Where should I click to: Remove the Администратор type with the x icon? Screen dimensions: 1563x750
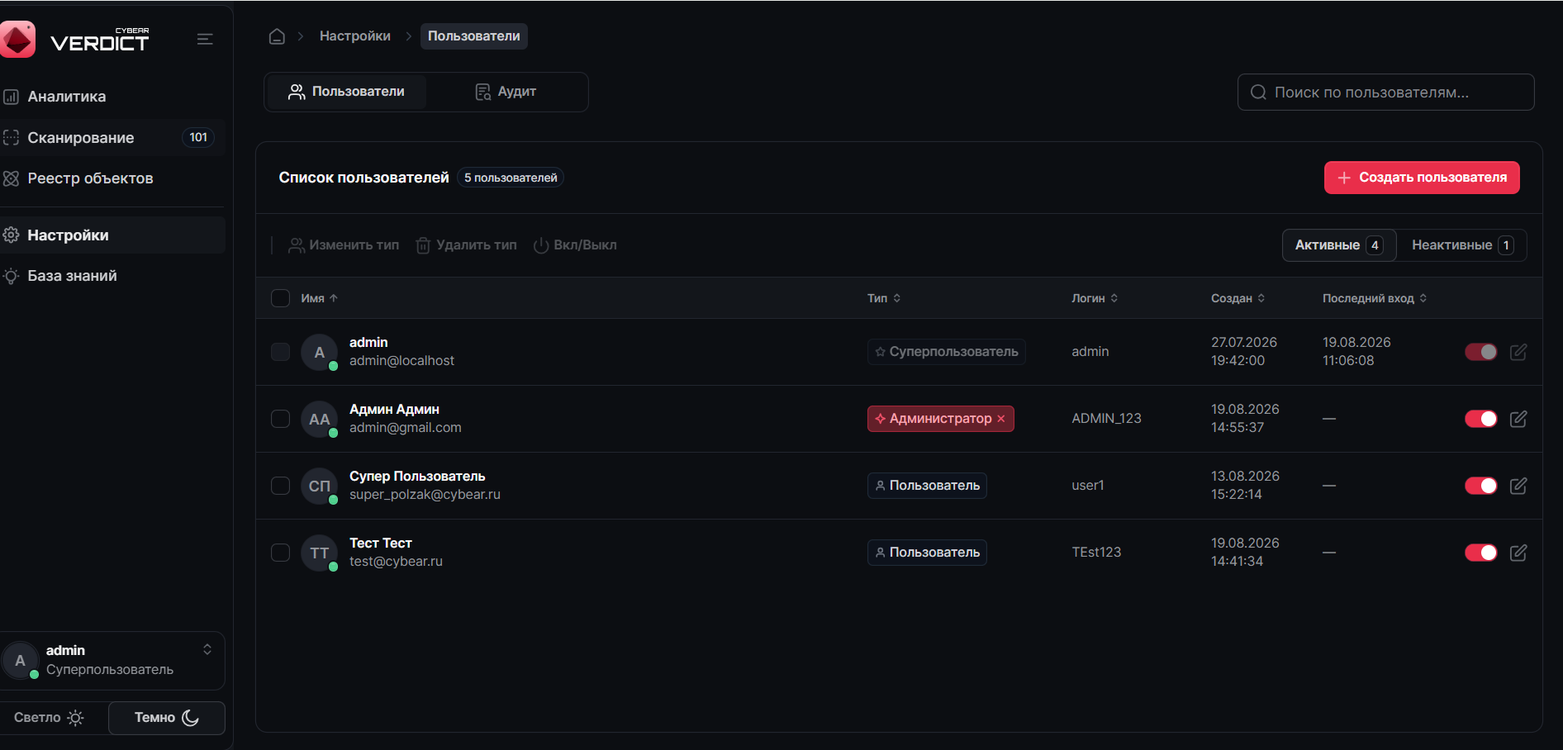tap(1001, 419)
